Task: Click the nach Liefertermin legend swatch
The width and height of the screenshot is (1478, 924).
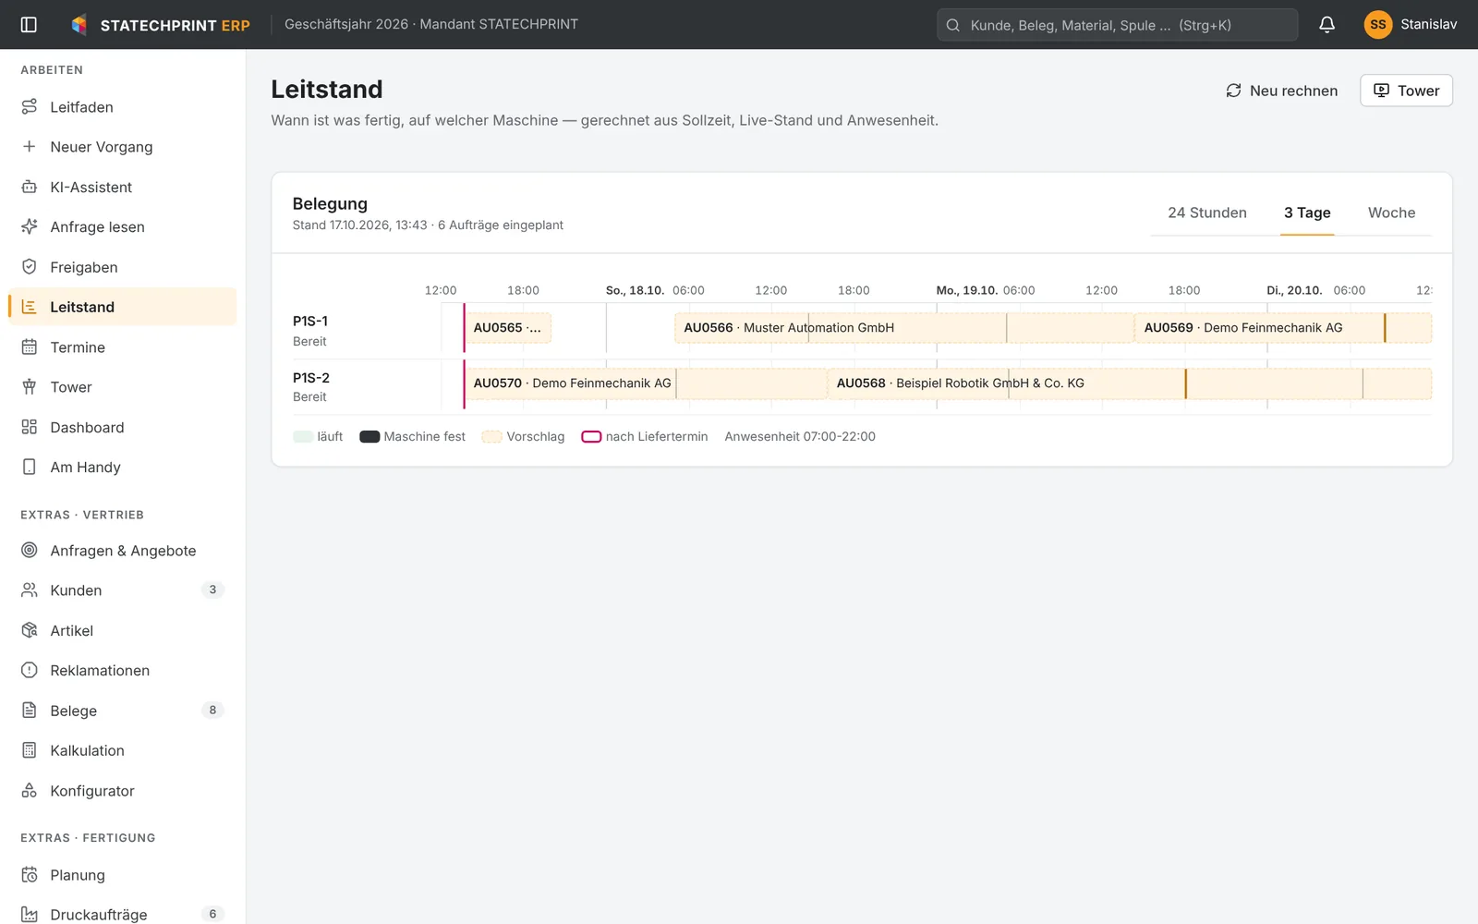Action: (591, 437)
